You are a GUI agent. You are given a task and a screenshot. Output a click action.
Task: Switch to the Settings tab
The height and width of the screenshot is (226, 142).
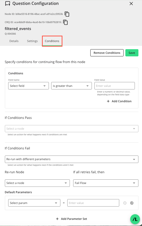click(32, 41)
